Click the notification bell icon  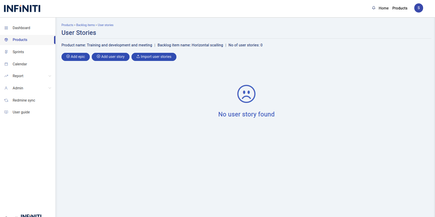pos(374,8)
